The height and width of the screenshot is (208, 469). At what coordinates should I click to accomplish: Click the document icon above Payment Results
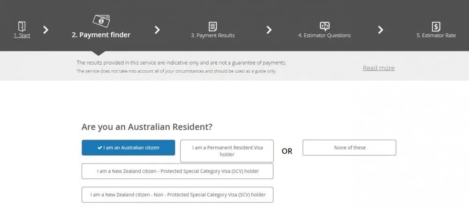pyautogui.click(x=212, y=27)
